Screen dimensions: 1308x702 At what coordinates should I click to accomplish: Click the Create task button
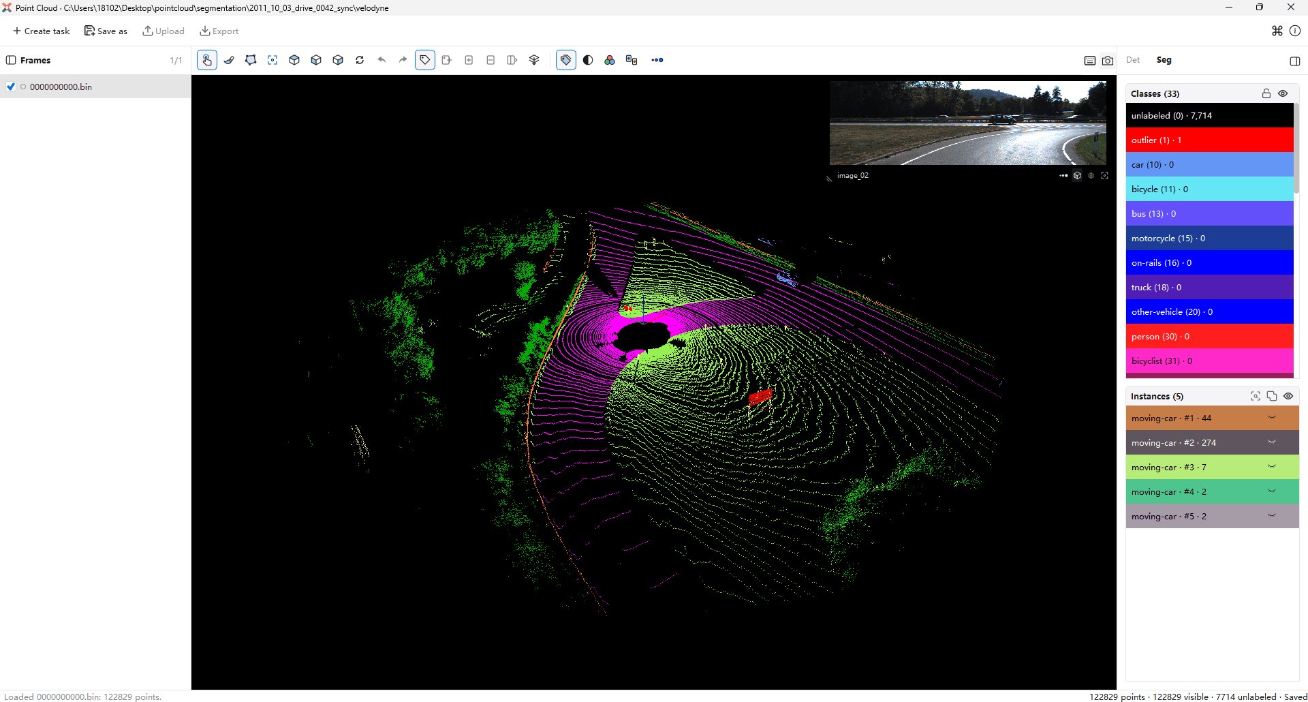[42, 31]
